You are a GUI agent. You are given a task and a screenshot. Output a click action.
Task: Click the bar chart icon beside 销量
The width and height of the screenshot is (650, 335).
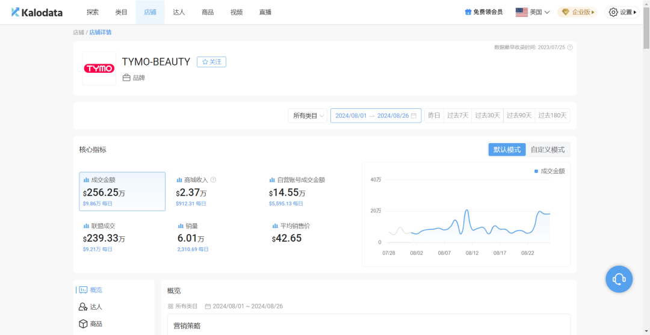click(x=181, y=226)
